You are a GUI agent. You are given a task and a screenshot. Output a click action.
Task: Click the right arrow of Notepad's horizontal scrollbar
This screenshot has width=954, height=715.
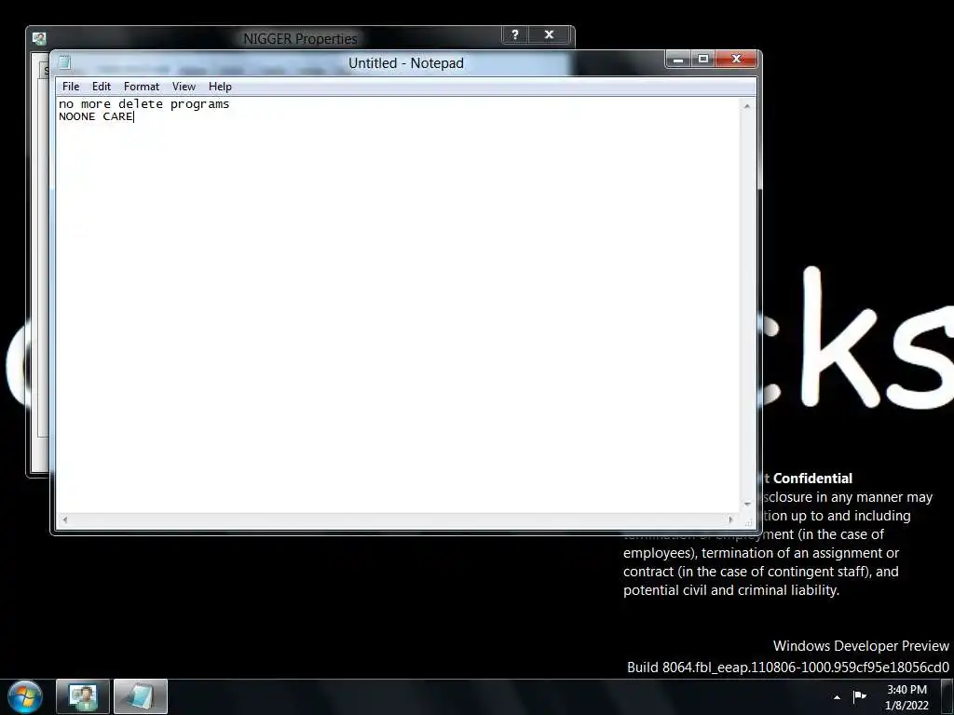click(x=730, y=519)
